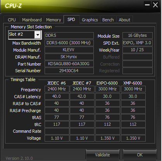Open the Slot #2 dropdown arrow
The image size is (162, 161).
38,35
